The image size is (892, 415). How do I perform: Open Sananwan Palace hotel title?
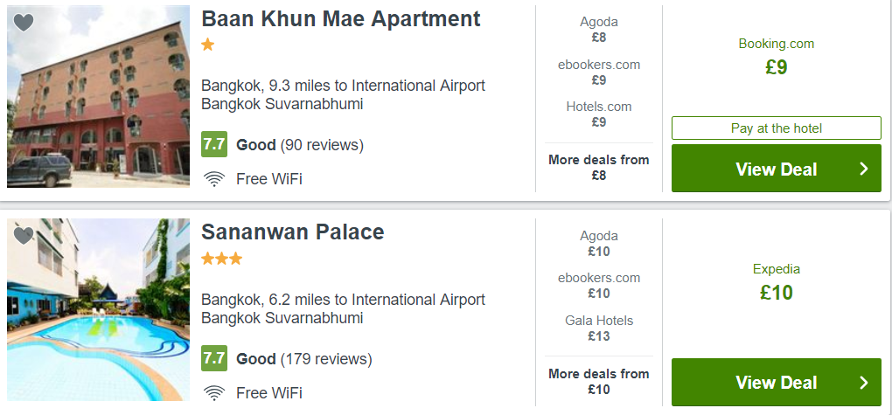click(x=292, y=232)
